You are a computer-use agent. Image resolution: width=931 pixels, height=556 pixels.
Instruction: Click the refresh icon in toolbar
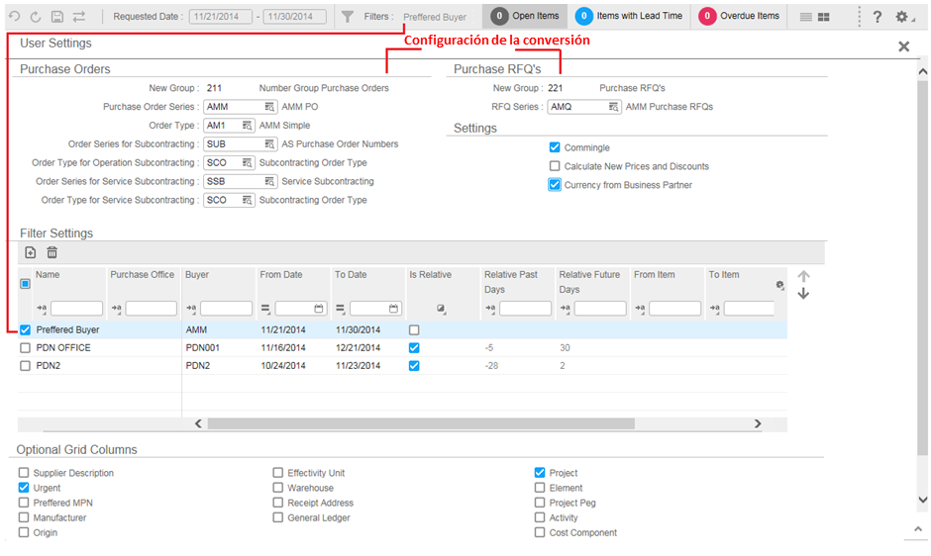[x=36, y=17]
